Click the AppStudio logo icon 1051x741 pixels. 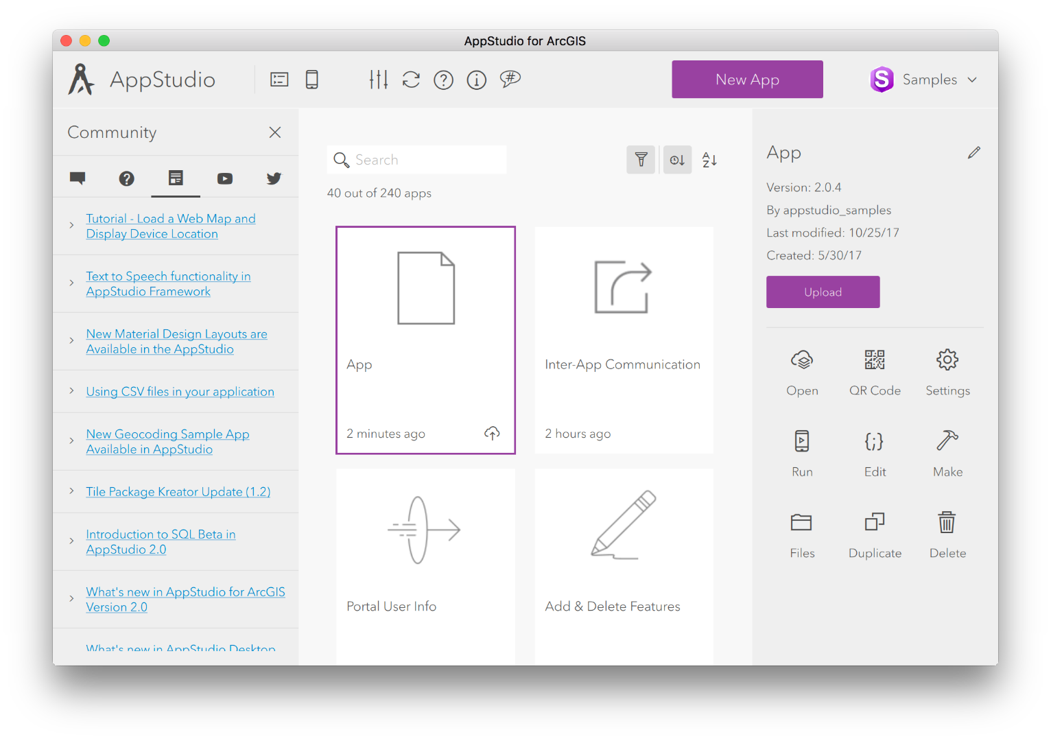tap(81, 79)
